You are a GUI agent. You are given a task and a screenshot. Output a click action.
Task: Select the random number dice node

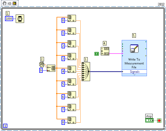pos(42,65)
